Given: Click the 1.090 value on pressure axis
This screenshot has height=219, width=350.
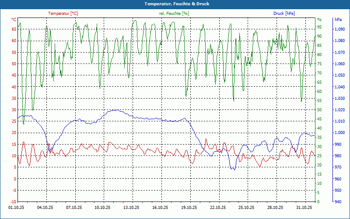Looking at the screenshot, I should (339, 29).
